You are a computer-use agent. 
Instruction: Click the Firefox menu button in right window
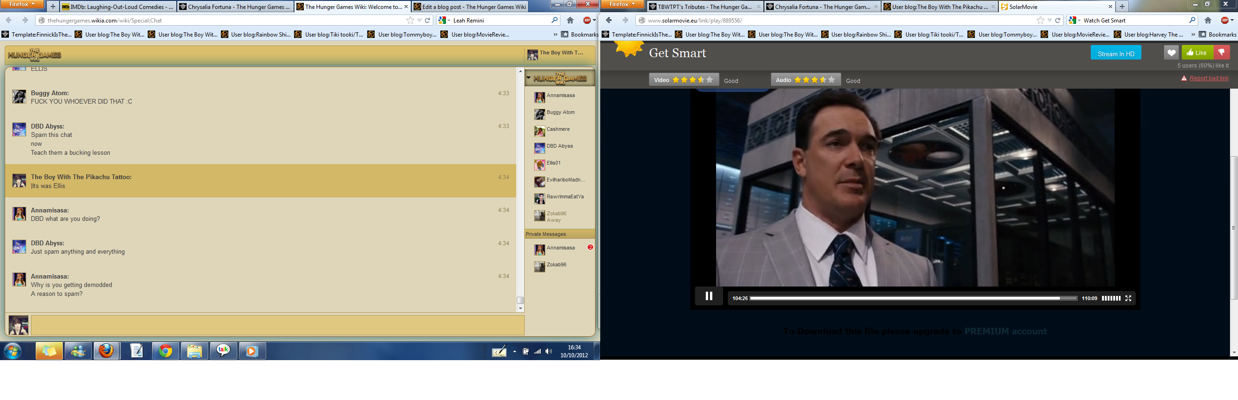(x=622, y=4)
